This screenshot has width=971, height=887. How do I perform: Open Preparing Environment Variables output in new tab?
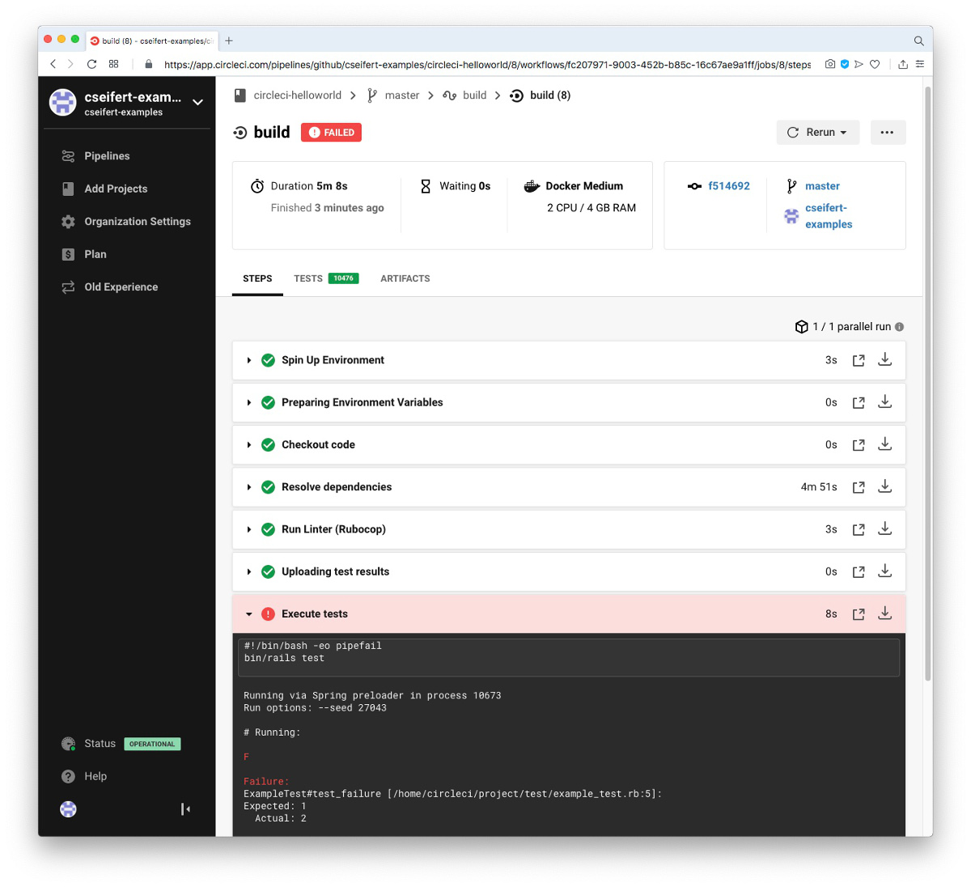(x=859, y=402)
